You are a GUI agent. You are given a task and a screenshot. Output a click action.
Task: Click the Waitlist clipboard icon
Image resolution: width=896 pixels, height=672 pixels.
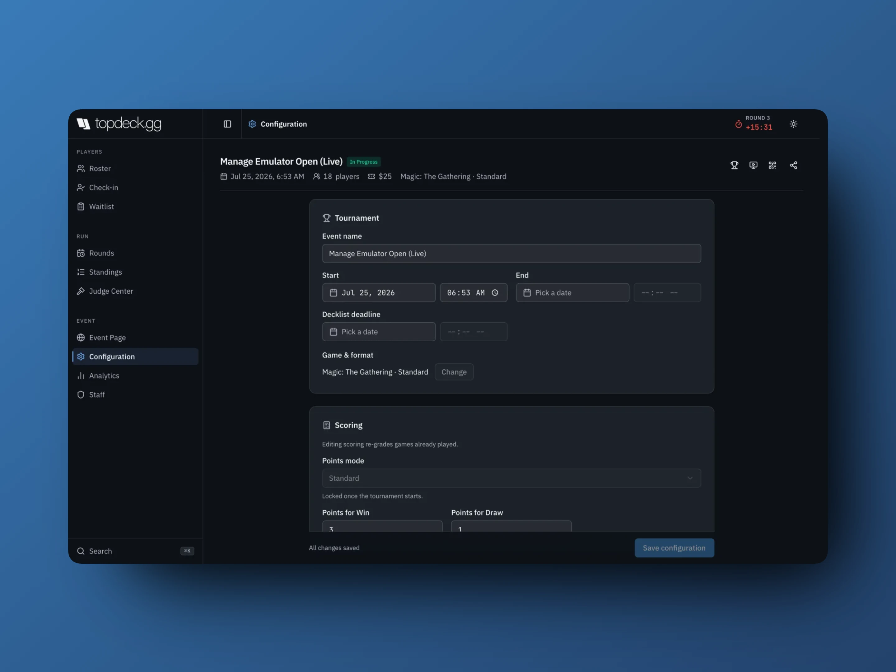pyautogui.click(x=81, y=207)
